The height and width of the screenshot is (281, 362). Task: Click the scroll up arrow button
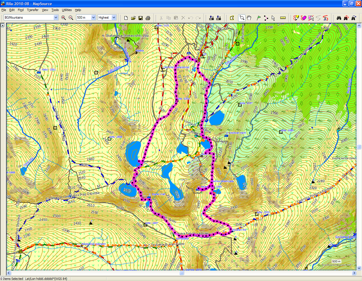[359, 25]
